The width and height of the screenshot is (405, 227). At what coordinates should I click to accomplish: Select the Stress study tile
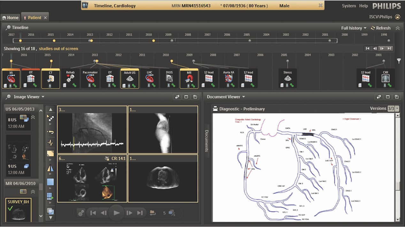click(x=287, y=78)
